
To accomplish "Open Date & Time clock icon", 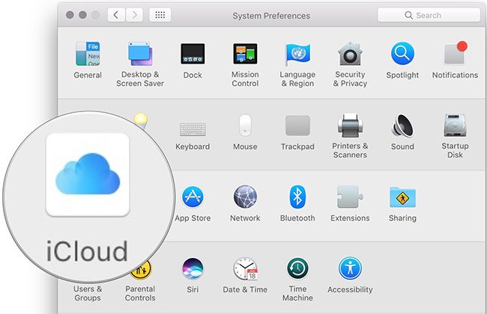I will click(x=245, y=268).
